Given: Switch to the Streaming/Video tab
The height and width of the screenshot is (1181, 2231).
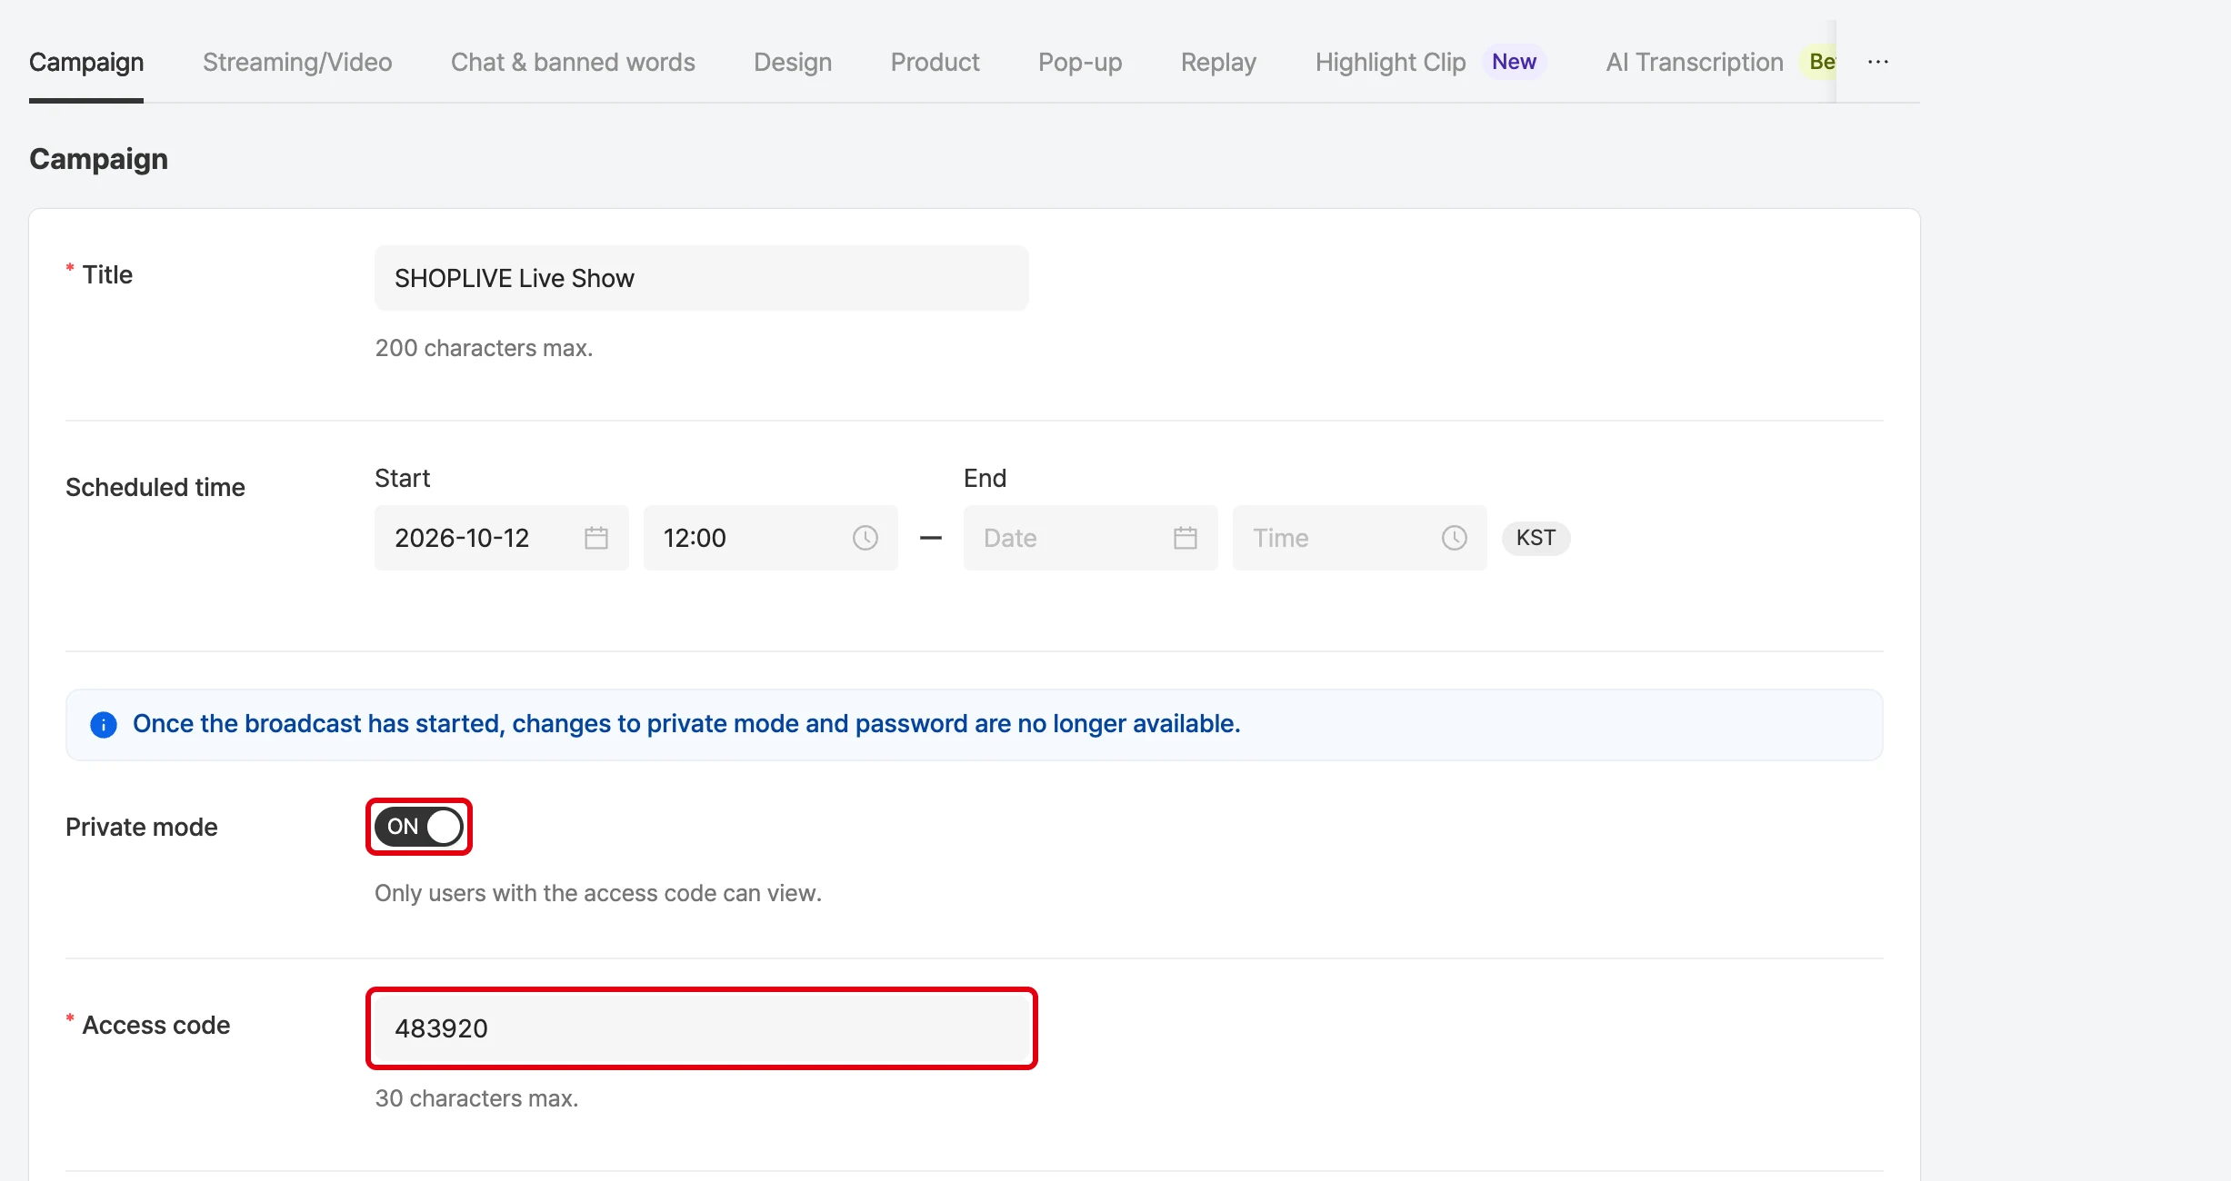Looking at the screenshot, I should (x=297, y=62).
